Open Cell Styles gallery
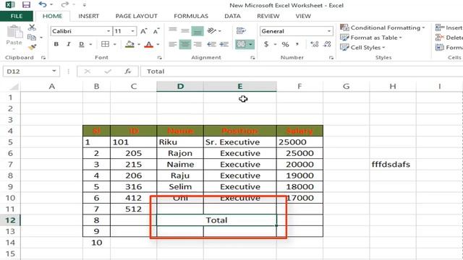 click(362, 47)
